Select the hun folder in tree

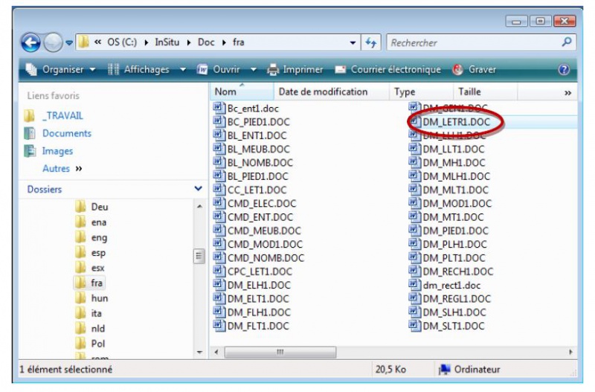pos(98,298)
